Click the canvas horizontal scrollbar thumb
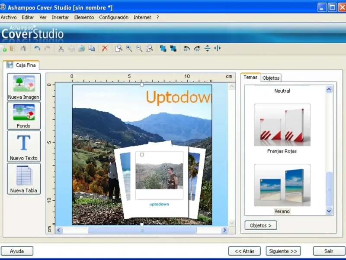The width and height of the screenshot is (346, 260). [x=142, y=230]
